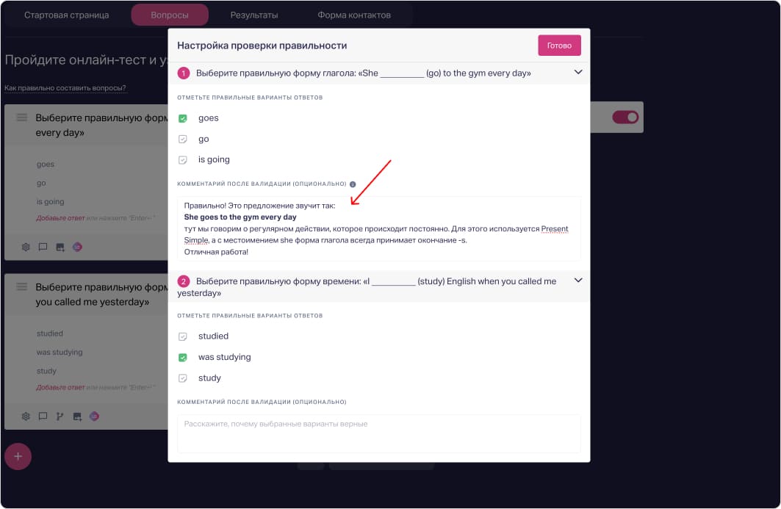Click gradient circle icon under second question

point(94,416)
